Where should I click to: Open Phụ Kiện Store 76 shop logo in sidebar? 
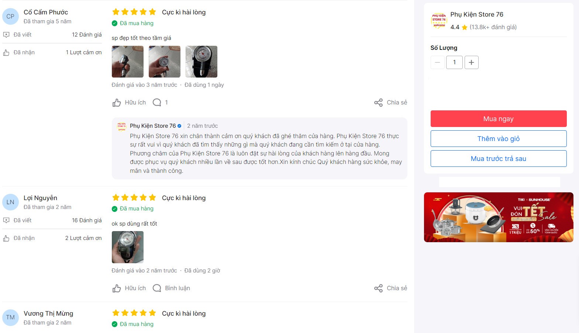point(439,20)
